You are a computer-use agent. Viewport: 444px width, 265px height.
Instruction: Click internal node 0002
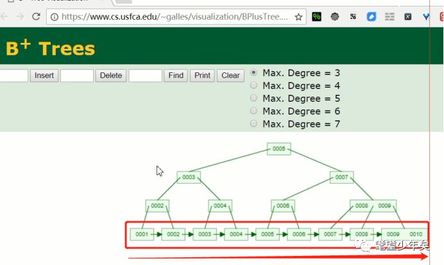(157, 205)
